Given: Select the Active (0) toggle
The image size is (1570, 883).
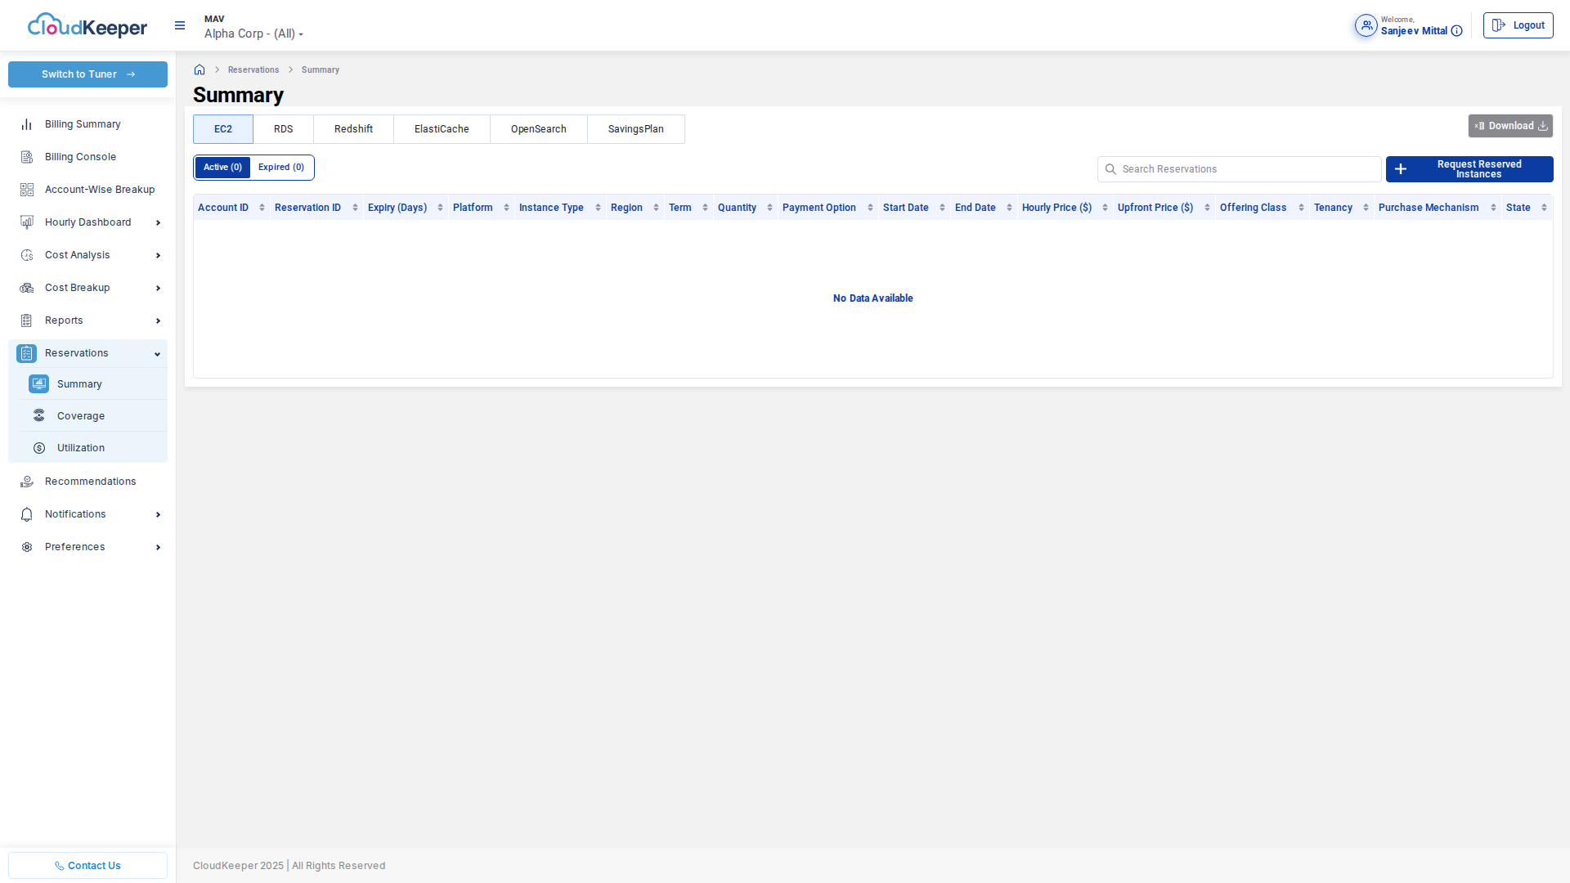Looking at the screenshot, I should click(222, 168).
